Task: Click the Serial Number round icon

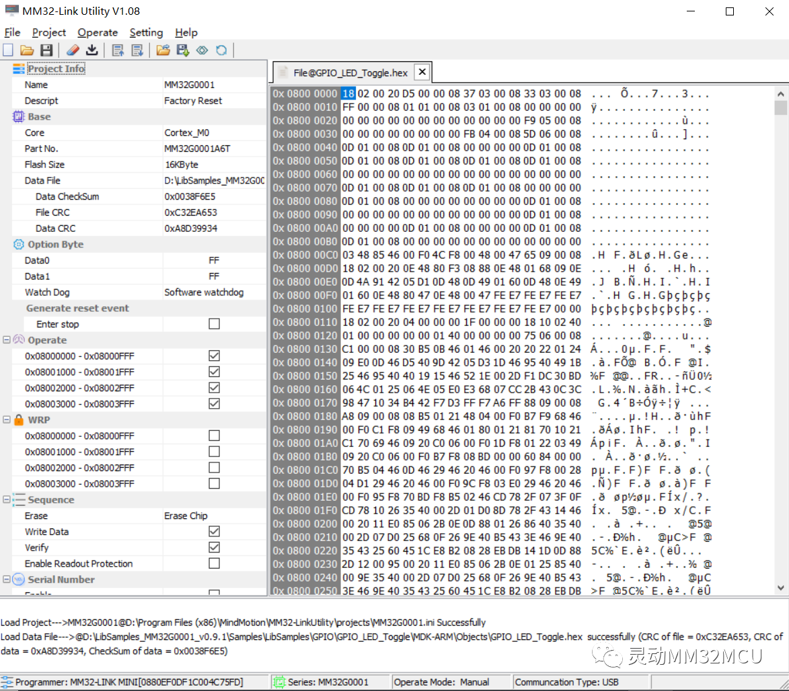Action: tap(19, 579)
